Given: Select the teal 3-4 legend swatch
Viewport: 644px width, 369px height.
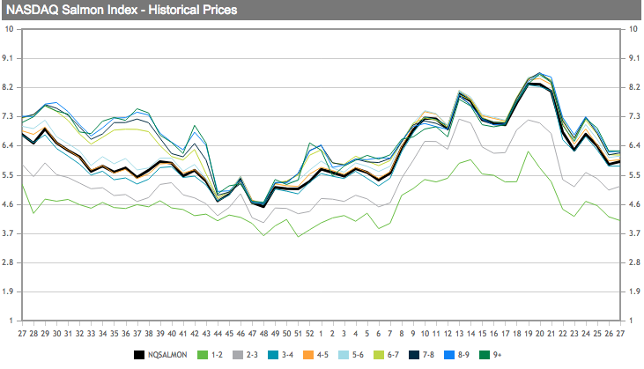Looking at the screenshot, I should pyautogui.click(x=273, y=355).
